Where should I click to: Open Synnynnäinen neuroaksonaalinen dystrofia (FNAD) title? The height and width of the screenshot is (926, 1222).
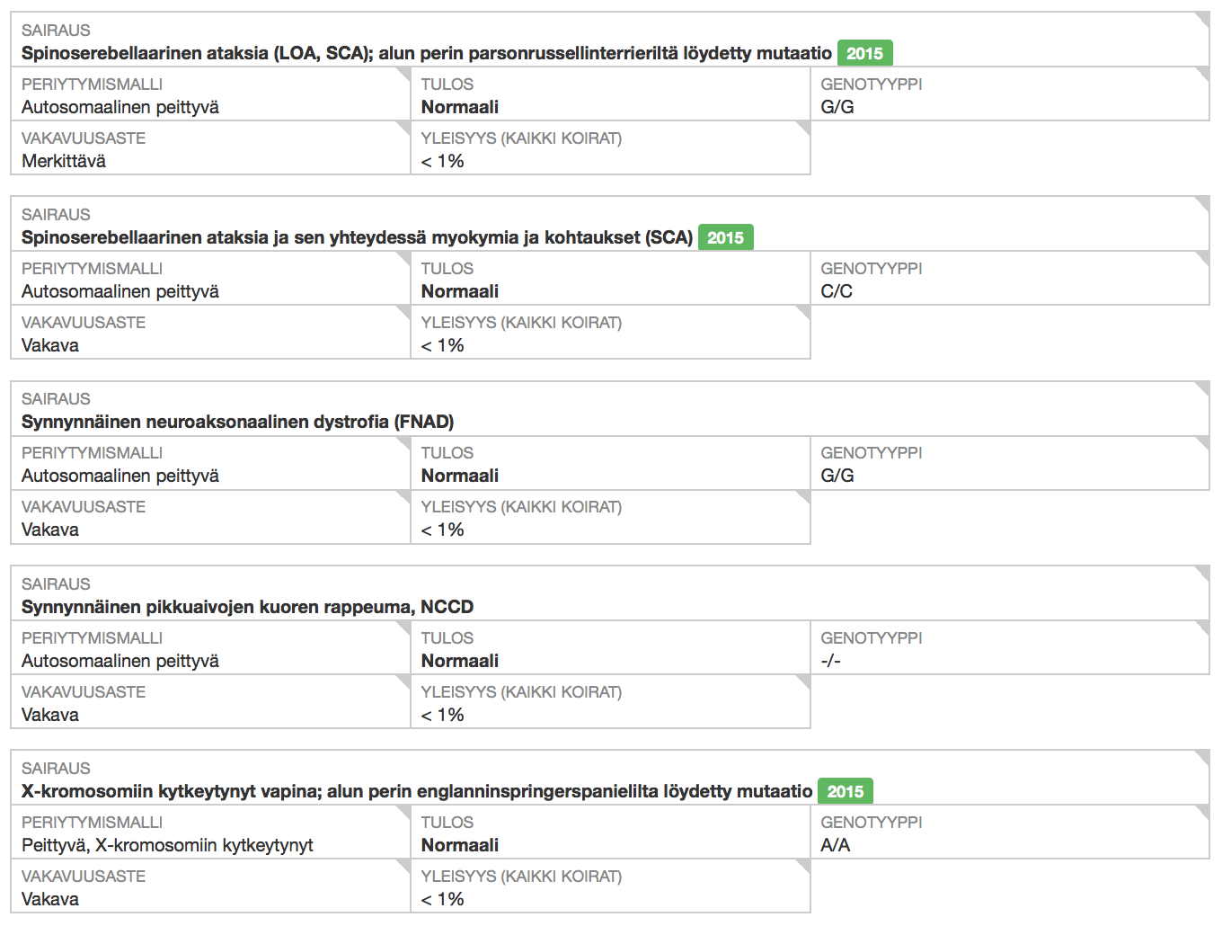(237, 422)
